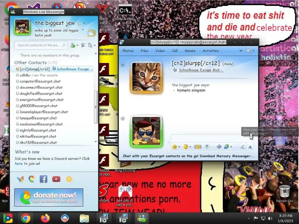Click the Escargot swirl icon in bottom bar

pyautogui.click(x=32, y=179)
